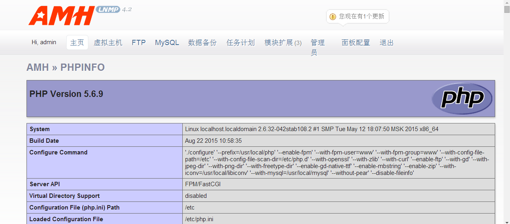Viewport: 510px width, 224px height.
Task: Open the MySQL management menu
Action: click(167, 43)
